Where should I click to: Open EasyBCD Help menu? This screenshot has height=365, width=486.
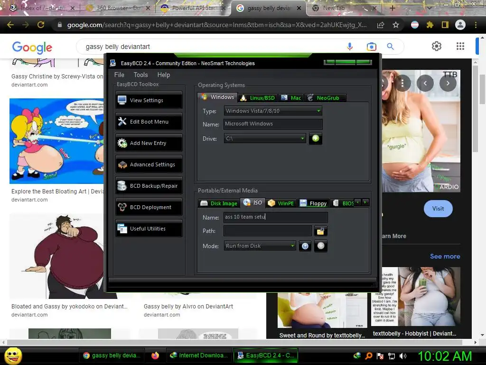(x=164, y=75)
